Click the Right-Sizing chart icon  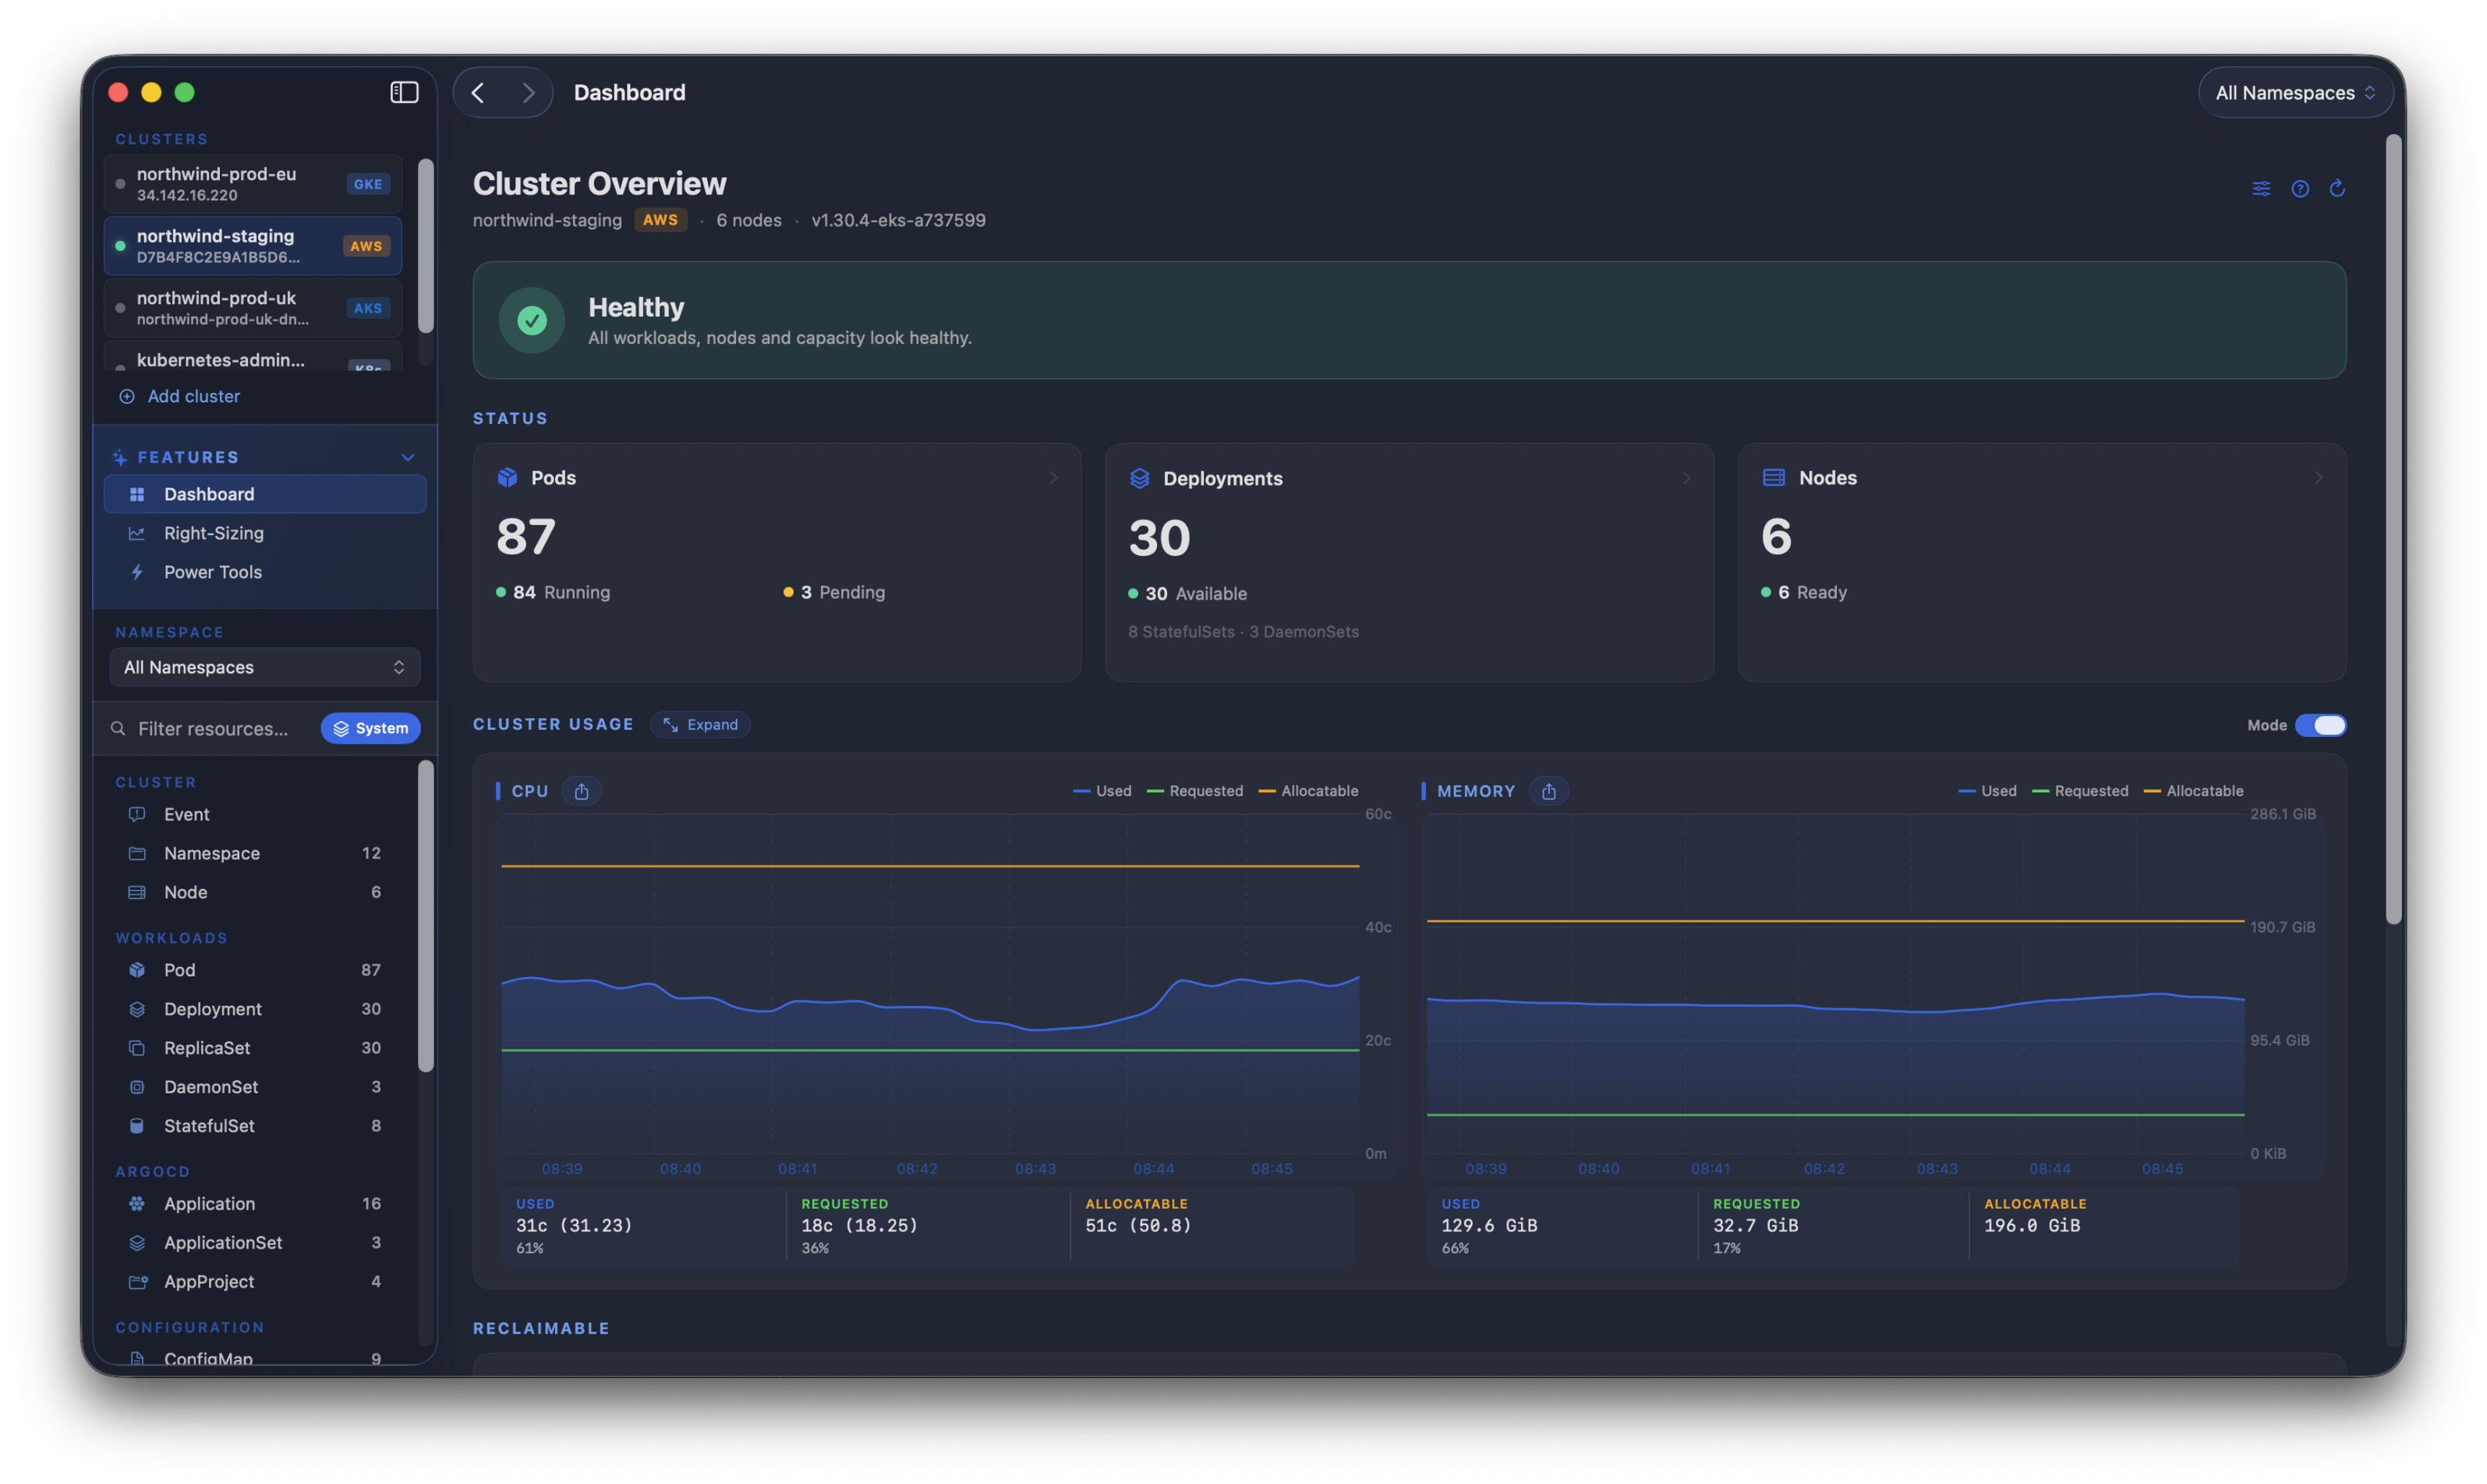(137, 533)
